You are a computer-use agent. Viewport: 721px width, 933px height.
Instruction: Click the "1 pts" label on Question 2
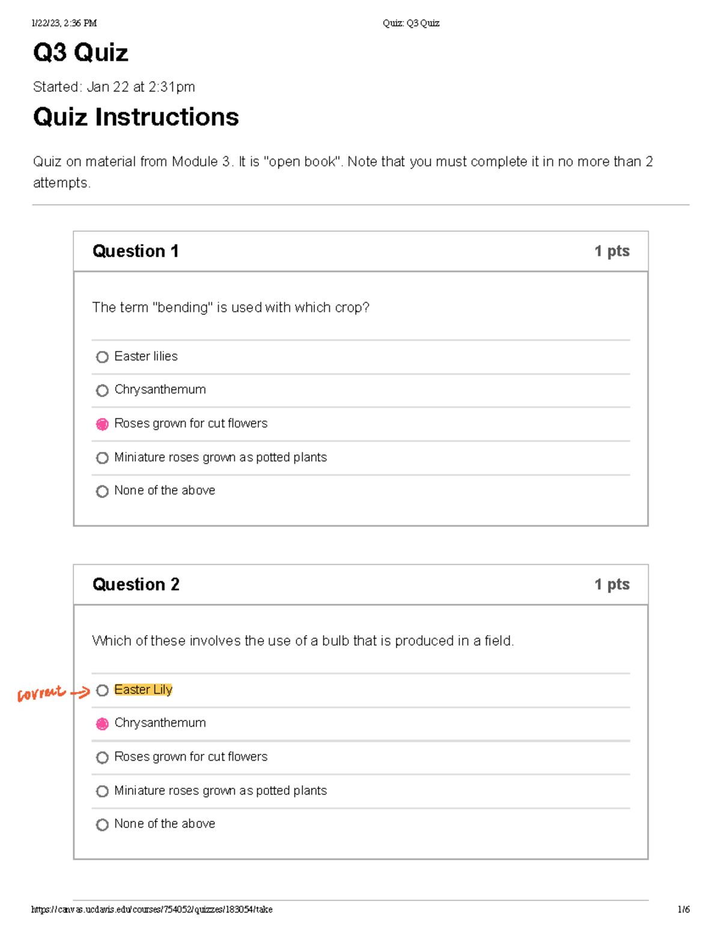[x=612, y=584]
